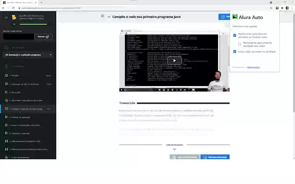Select the Java course browser tab
Image resolution: width=295 pixels, height=184 pixels.
point(20,3)
